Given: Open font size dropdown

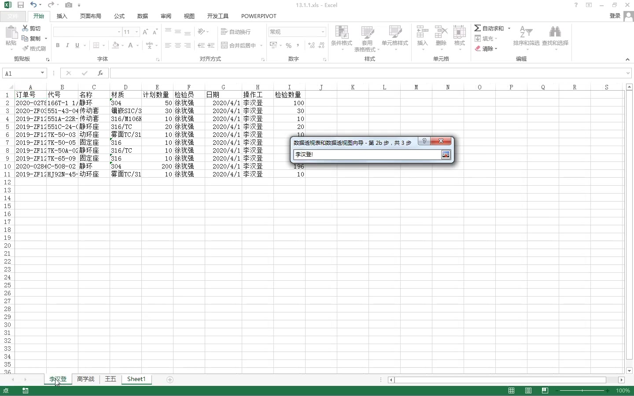Looking at the screenshot, I should tap(136, 32).
